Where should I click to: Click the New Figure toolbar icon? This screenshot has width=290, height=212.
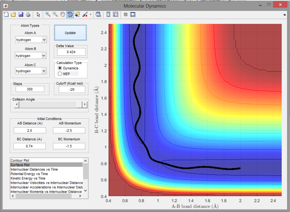6,14
